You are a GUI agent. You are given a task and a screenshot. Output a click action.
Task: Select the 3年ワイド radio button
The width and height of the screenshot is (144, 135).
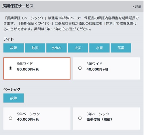(x=80, y=68)
